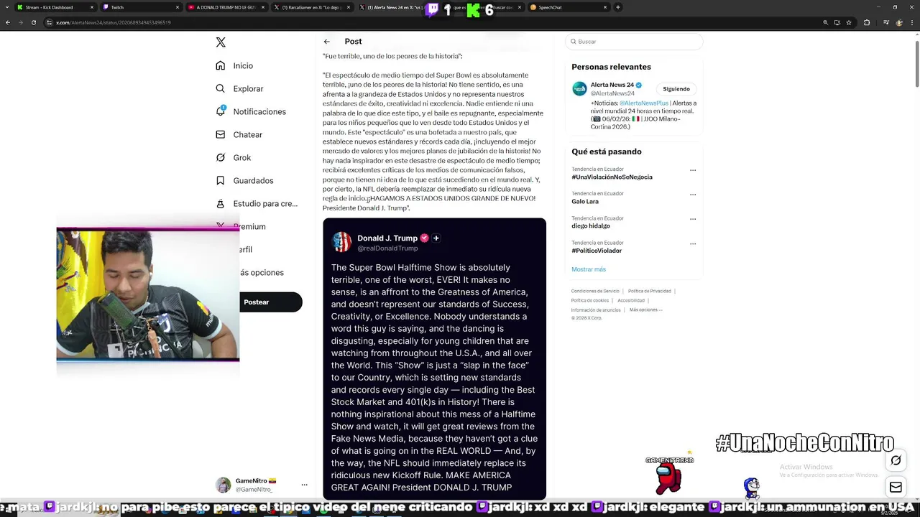Click the browser reload button
920x517 pixels.
pos(34,22)
